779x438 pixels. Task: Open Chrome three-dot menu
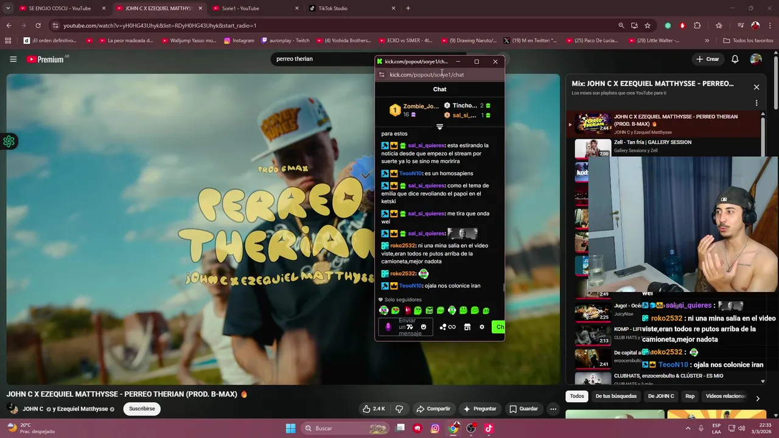[770, 26]
